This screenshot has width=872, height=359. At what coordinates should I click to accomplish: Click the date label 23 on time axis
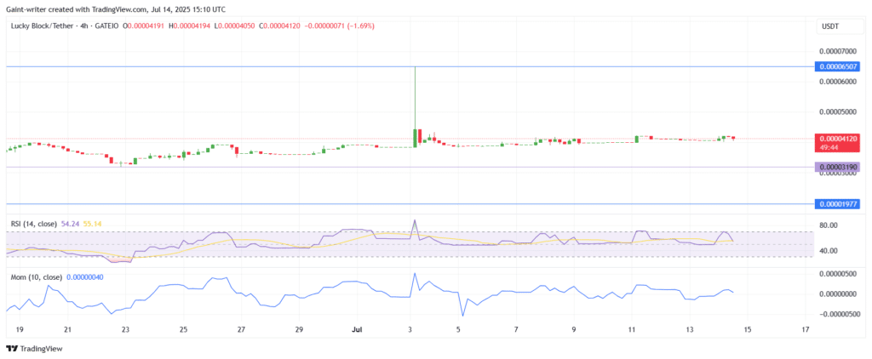[x=125, y=329]
